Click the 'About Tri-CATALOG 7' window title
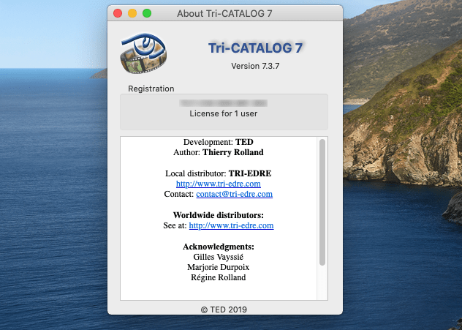 224,14
